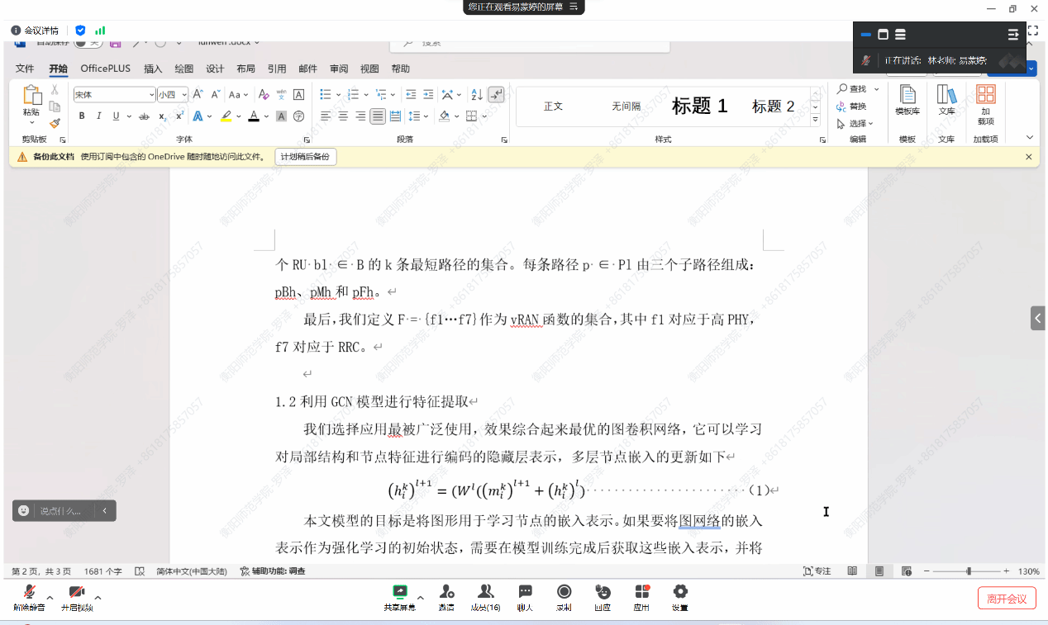This screenshot has height=625, width=1048.
Task: Click the Copy icon in clipboard group
Action: pyautogui.click(x=55, y=106)
